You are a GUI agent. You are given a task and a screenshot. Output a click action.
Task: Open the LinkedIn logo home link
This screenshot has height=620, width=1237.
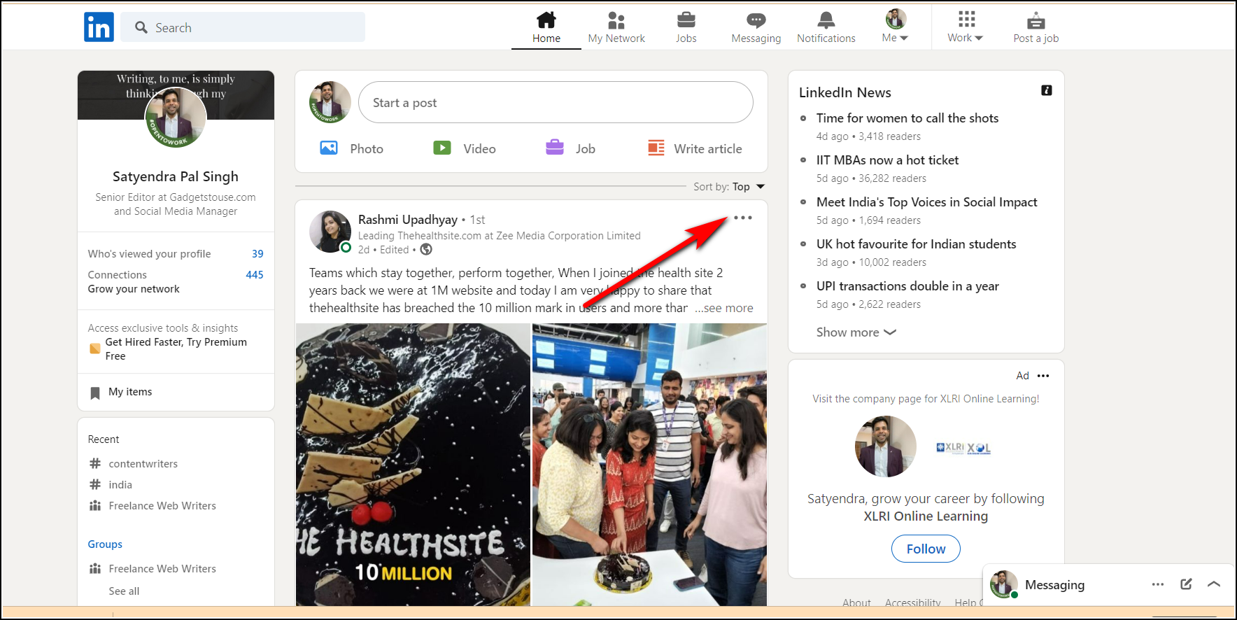(x=99, y=27)
